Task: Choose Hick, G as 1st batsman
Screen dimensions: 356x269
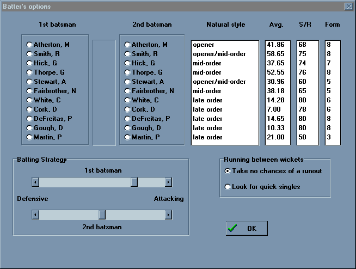Action: (x=30, y=63)
